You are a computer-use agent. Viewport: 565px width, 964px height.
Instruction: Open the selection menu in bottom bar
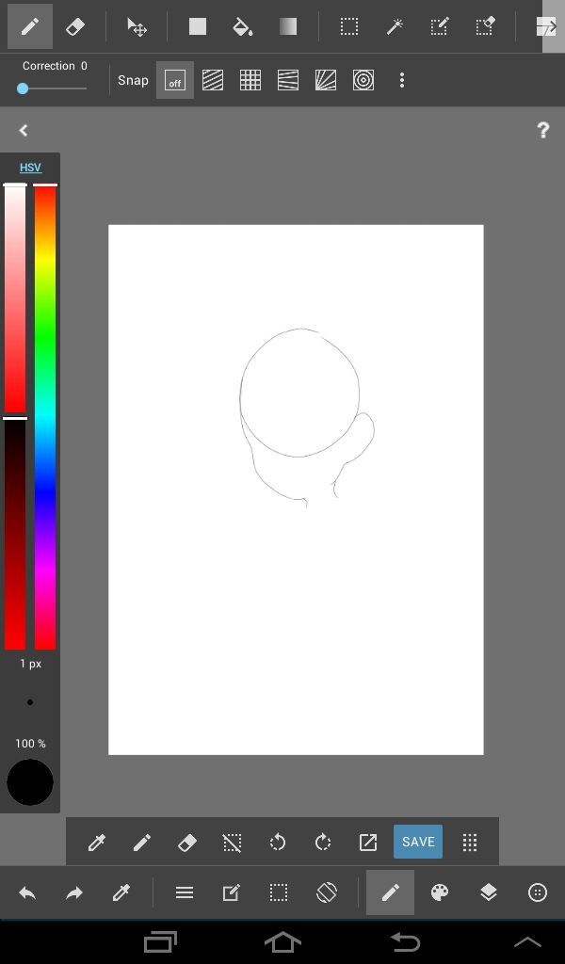pos(279,892)
